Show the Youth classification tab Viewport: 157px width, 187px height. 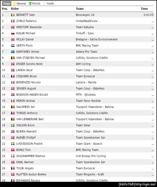50,4
